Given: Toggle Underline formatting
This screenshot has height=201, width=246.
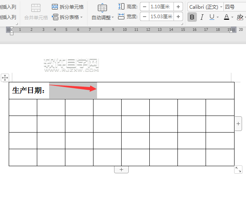Looking at the screenshot, I should (212, 17).
